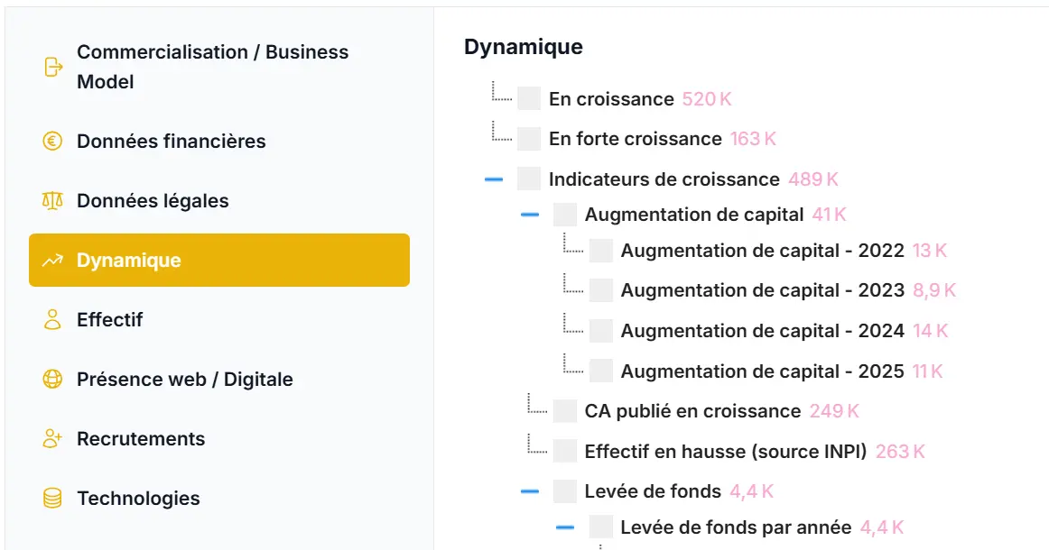Click the 520 K count beside En croissance
This screenshot has height=550, width=1049.
click(707, 98)
